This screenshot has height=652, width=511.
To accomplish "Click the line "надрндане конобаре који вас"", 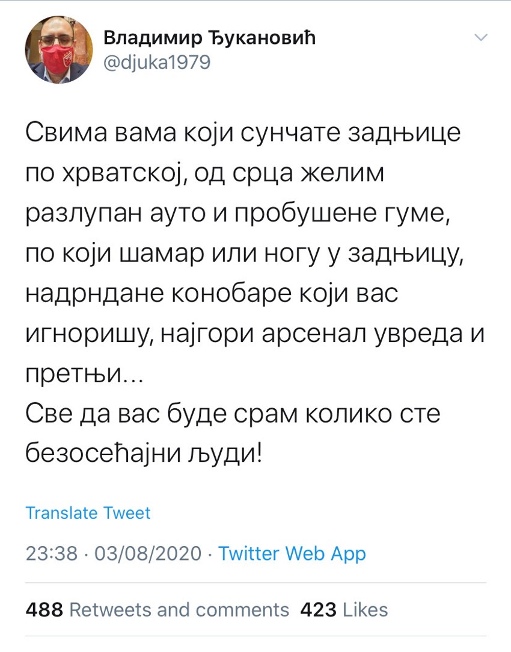I will coord(213,294).
